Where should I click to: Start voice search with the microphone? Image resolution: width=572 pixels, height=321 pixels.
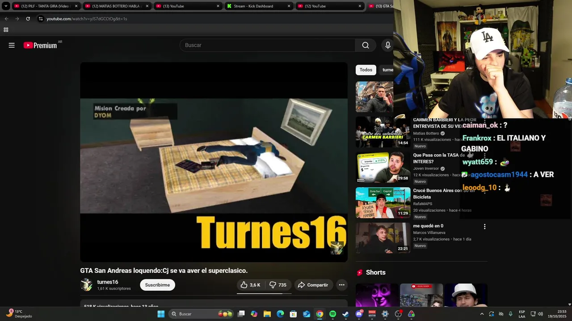[388, 45]
